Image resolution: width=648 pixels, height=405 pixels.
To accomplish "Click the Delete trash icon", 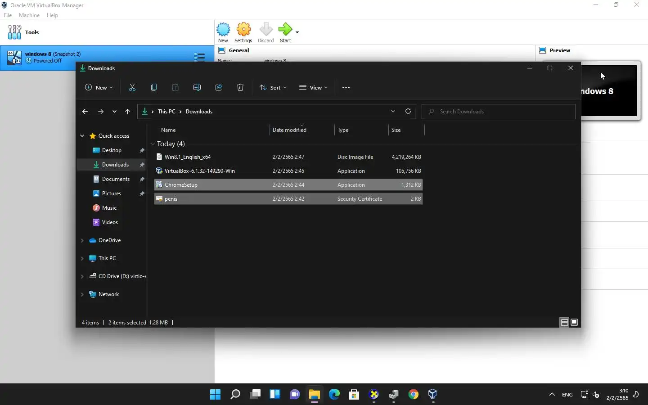I will 240,88.
